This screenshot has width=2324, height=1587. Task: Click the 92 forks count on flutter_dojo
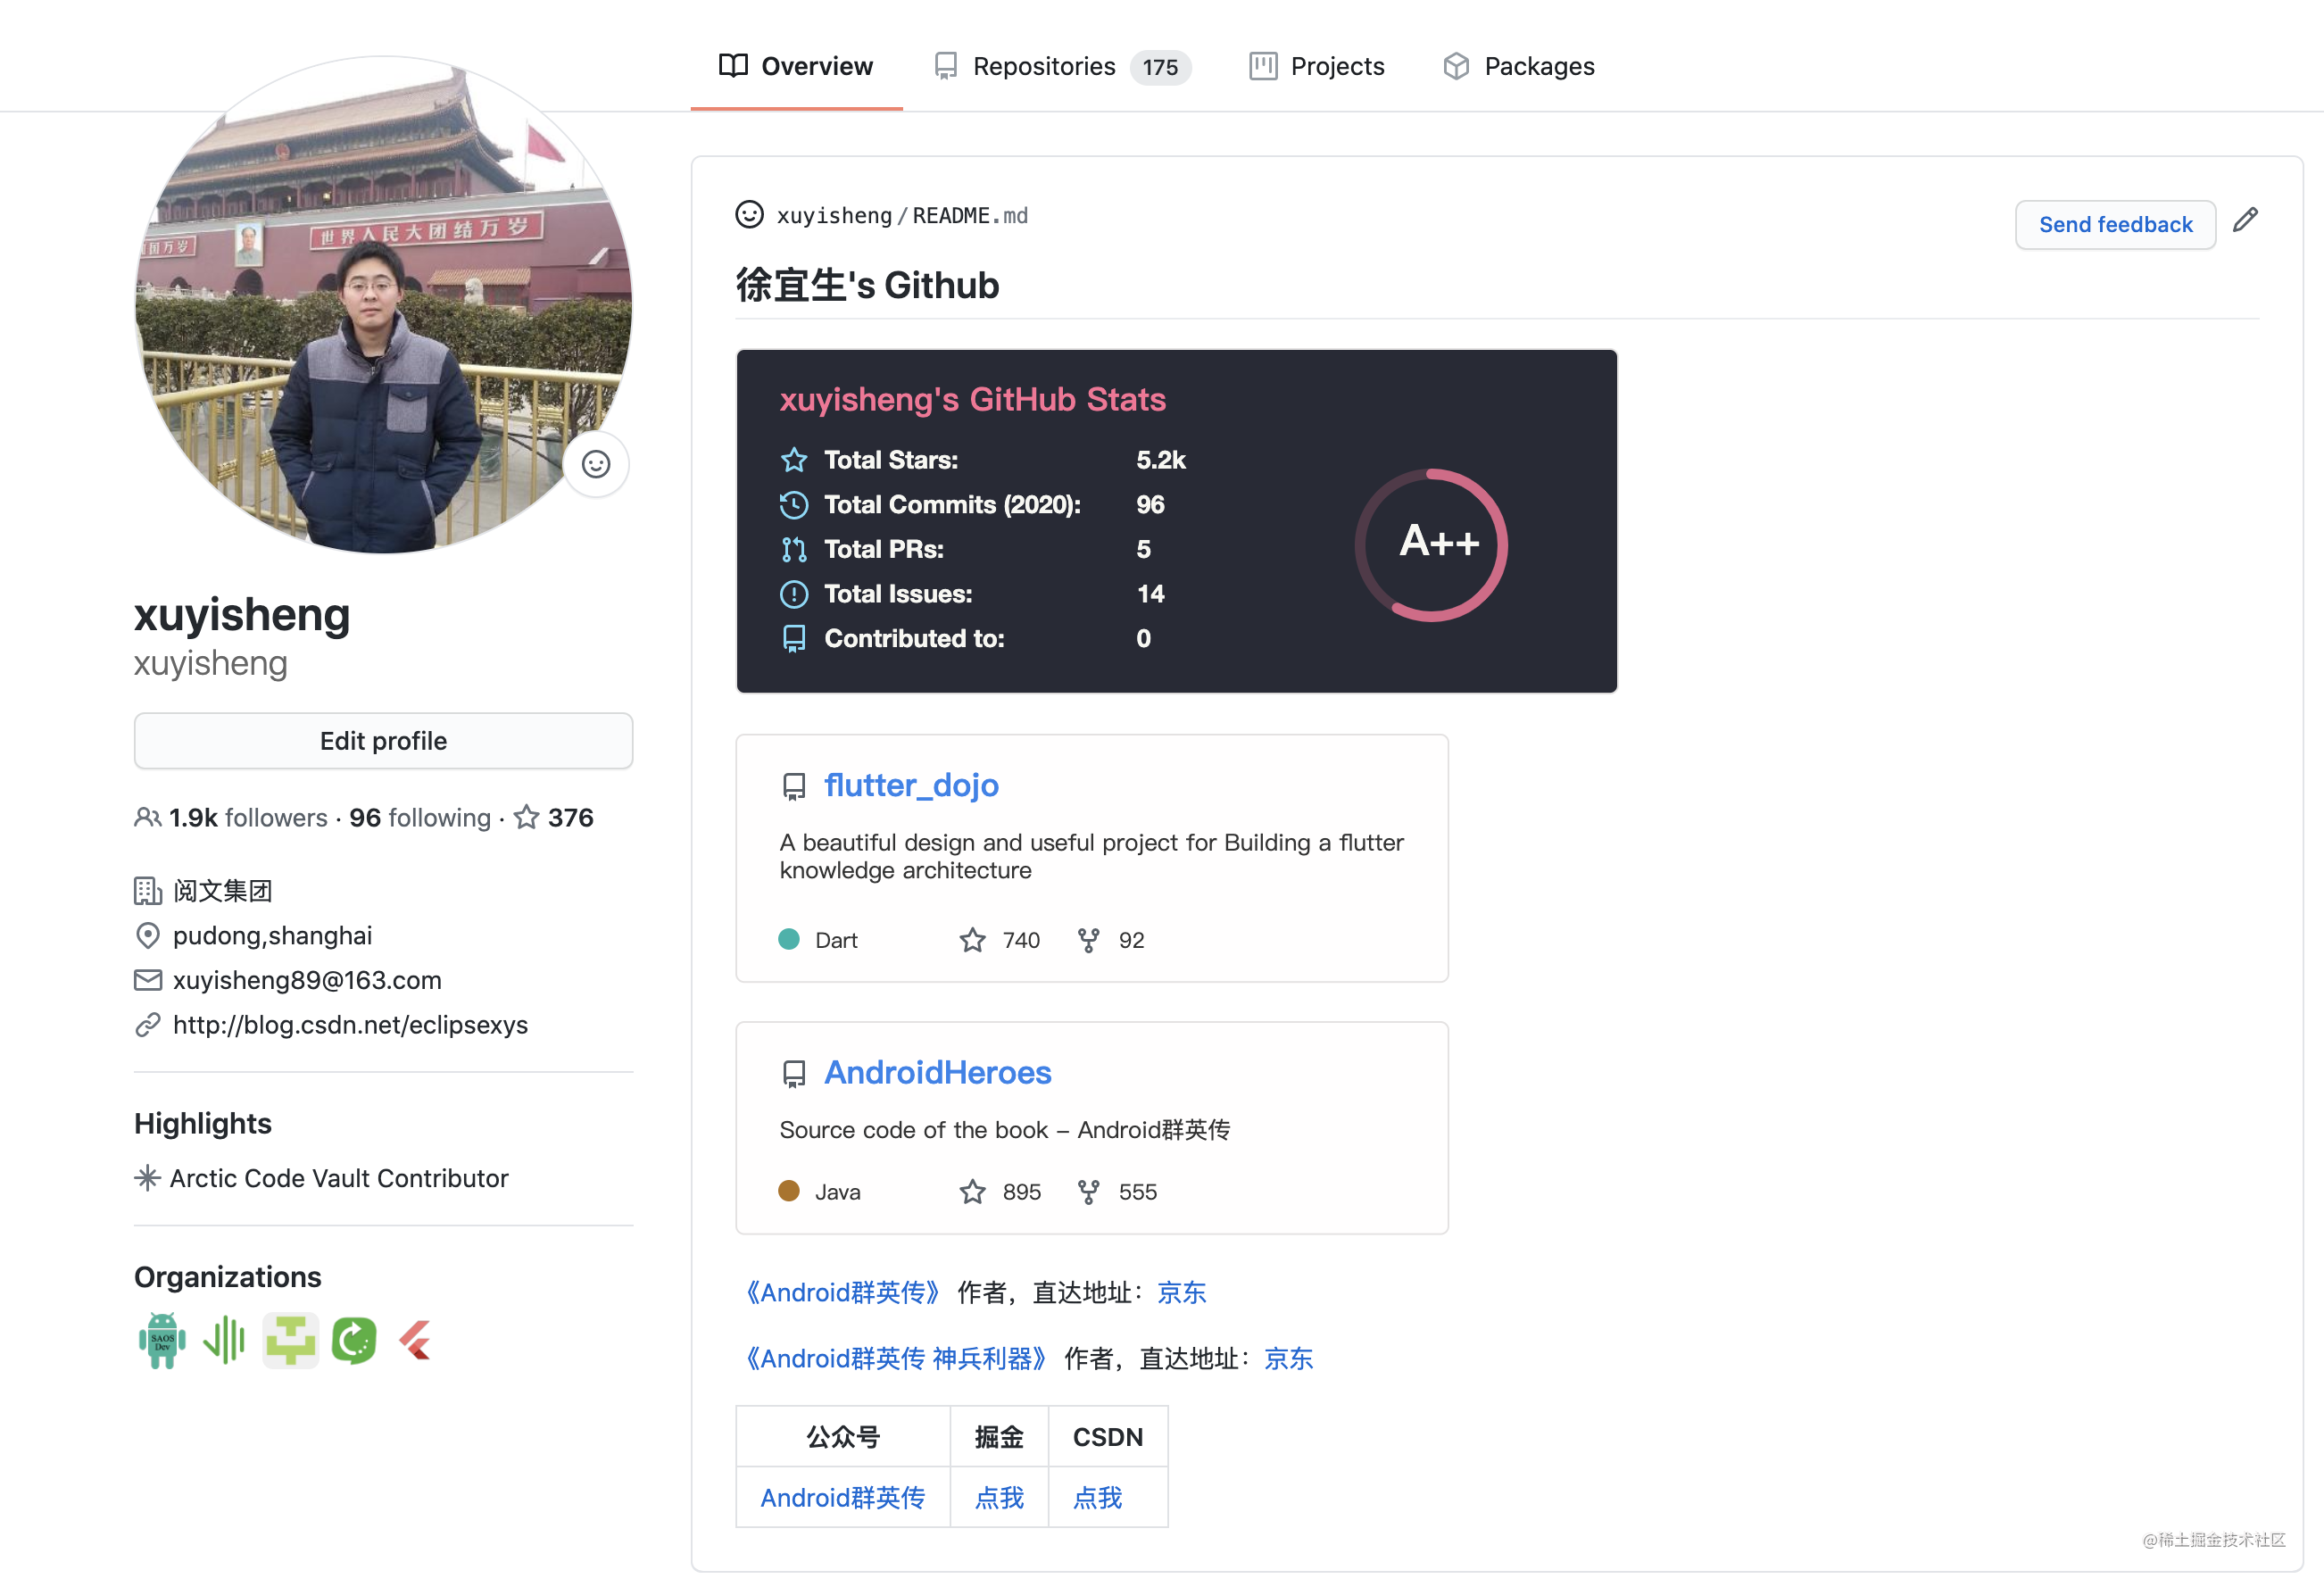[1111, 940]
